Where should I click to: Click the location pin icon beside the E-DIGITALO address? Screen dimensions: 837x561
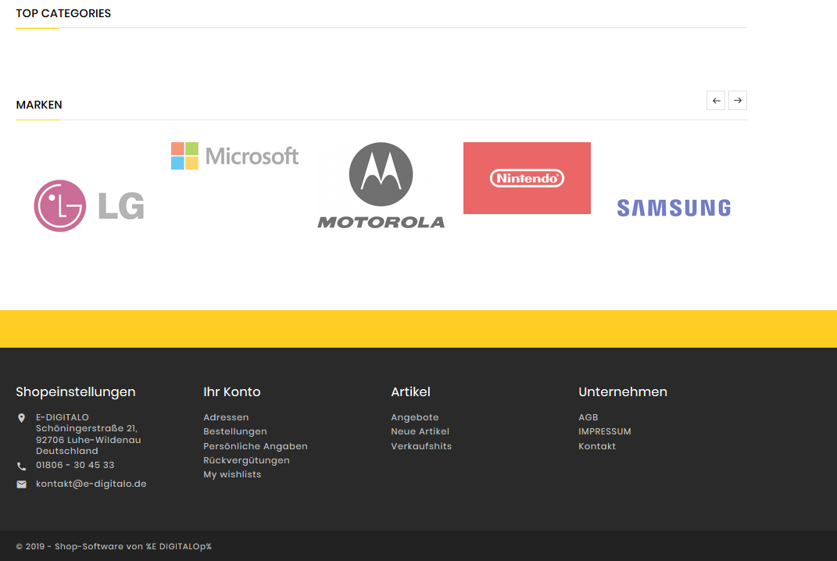pos(21,418)
